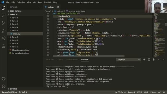Expand the Tarea 6 folder
The width and height of the screenshot is (167, 94).
coord(15,37)
